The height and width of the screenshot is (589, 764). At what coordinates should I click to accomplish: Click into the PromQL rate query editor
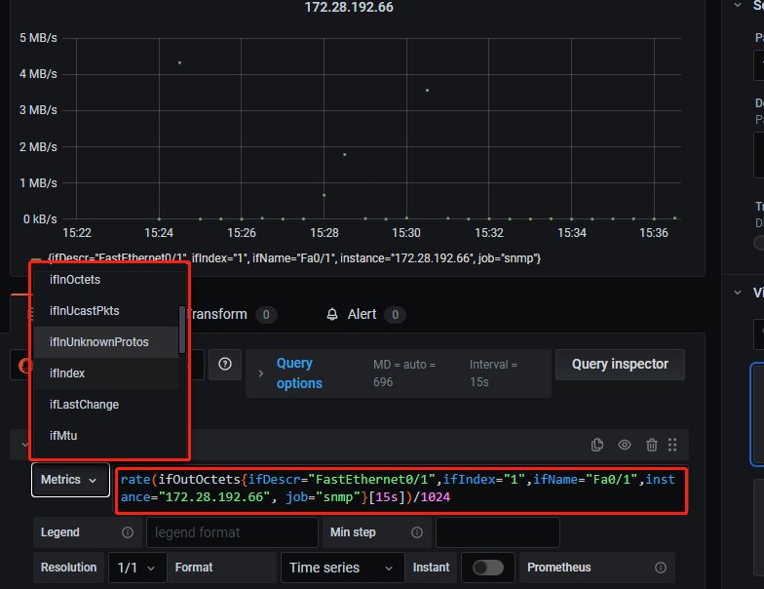click(401, 489)
